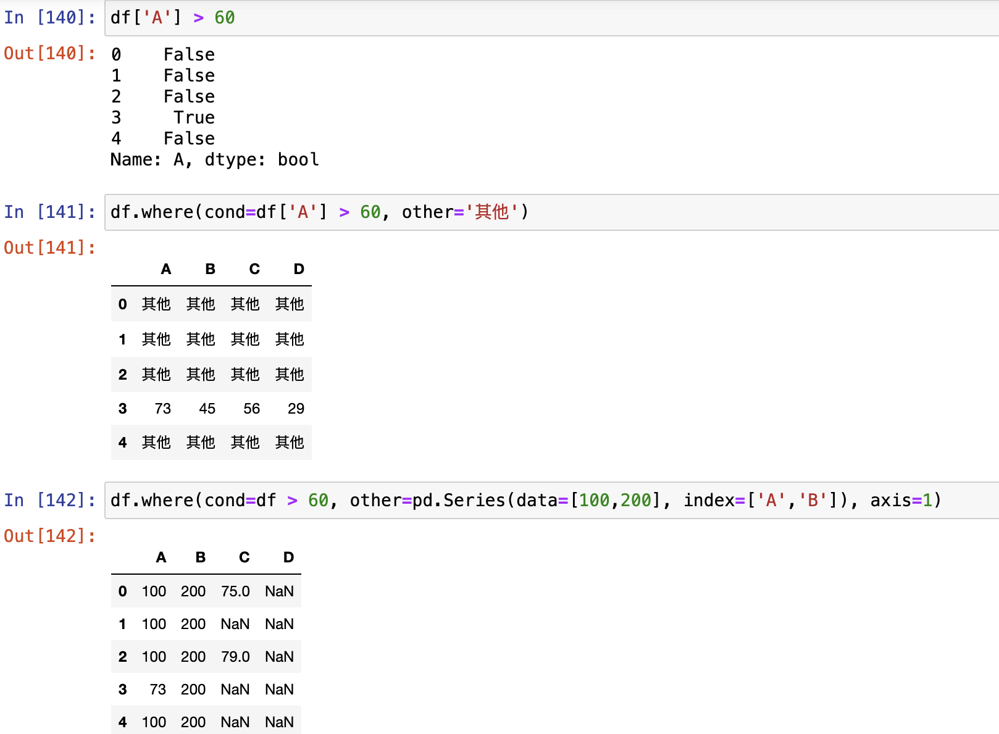Click column header D in Out[142] table

pyautogui.click(x=288, y=557)
